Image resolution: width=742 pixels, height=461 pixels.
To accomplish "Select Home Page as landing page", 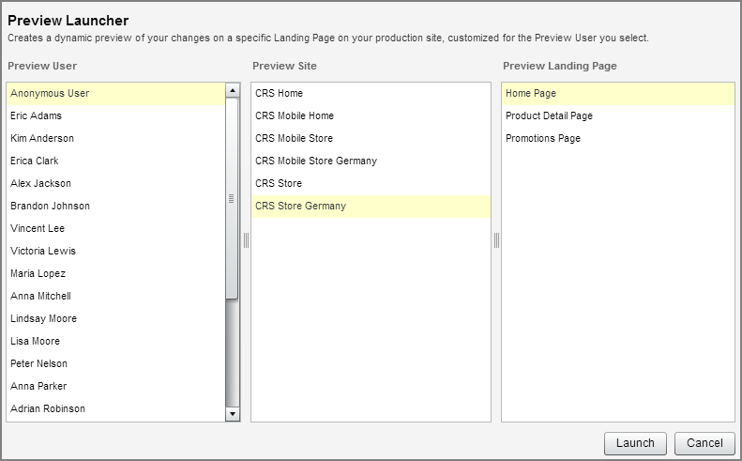I will pyautogui.click(x=531, y=94).
